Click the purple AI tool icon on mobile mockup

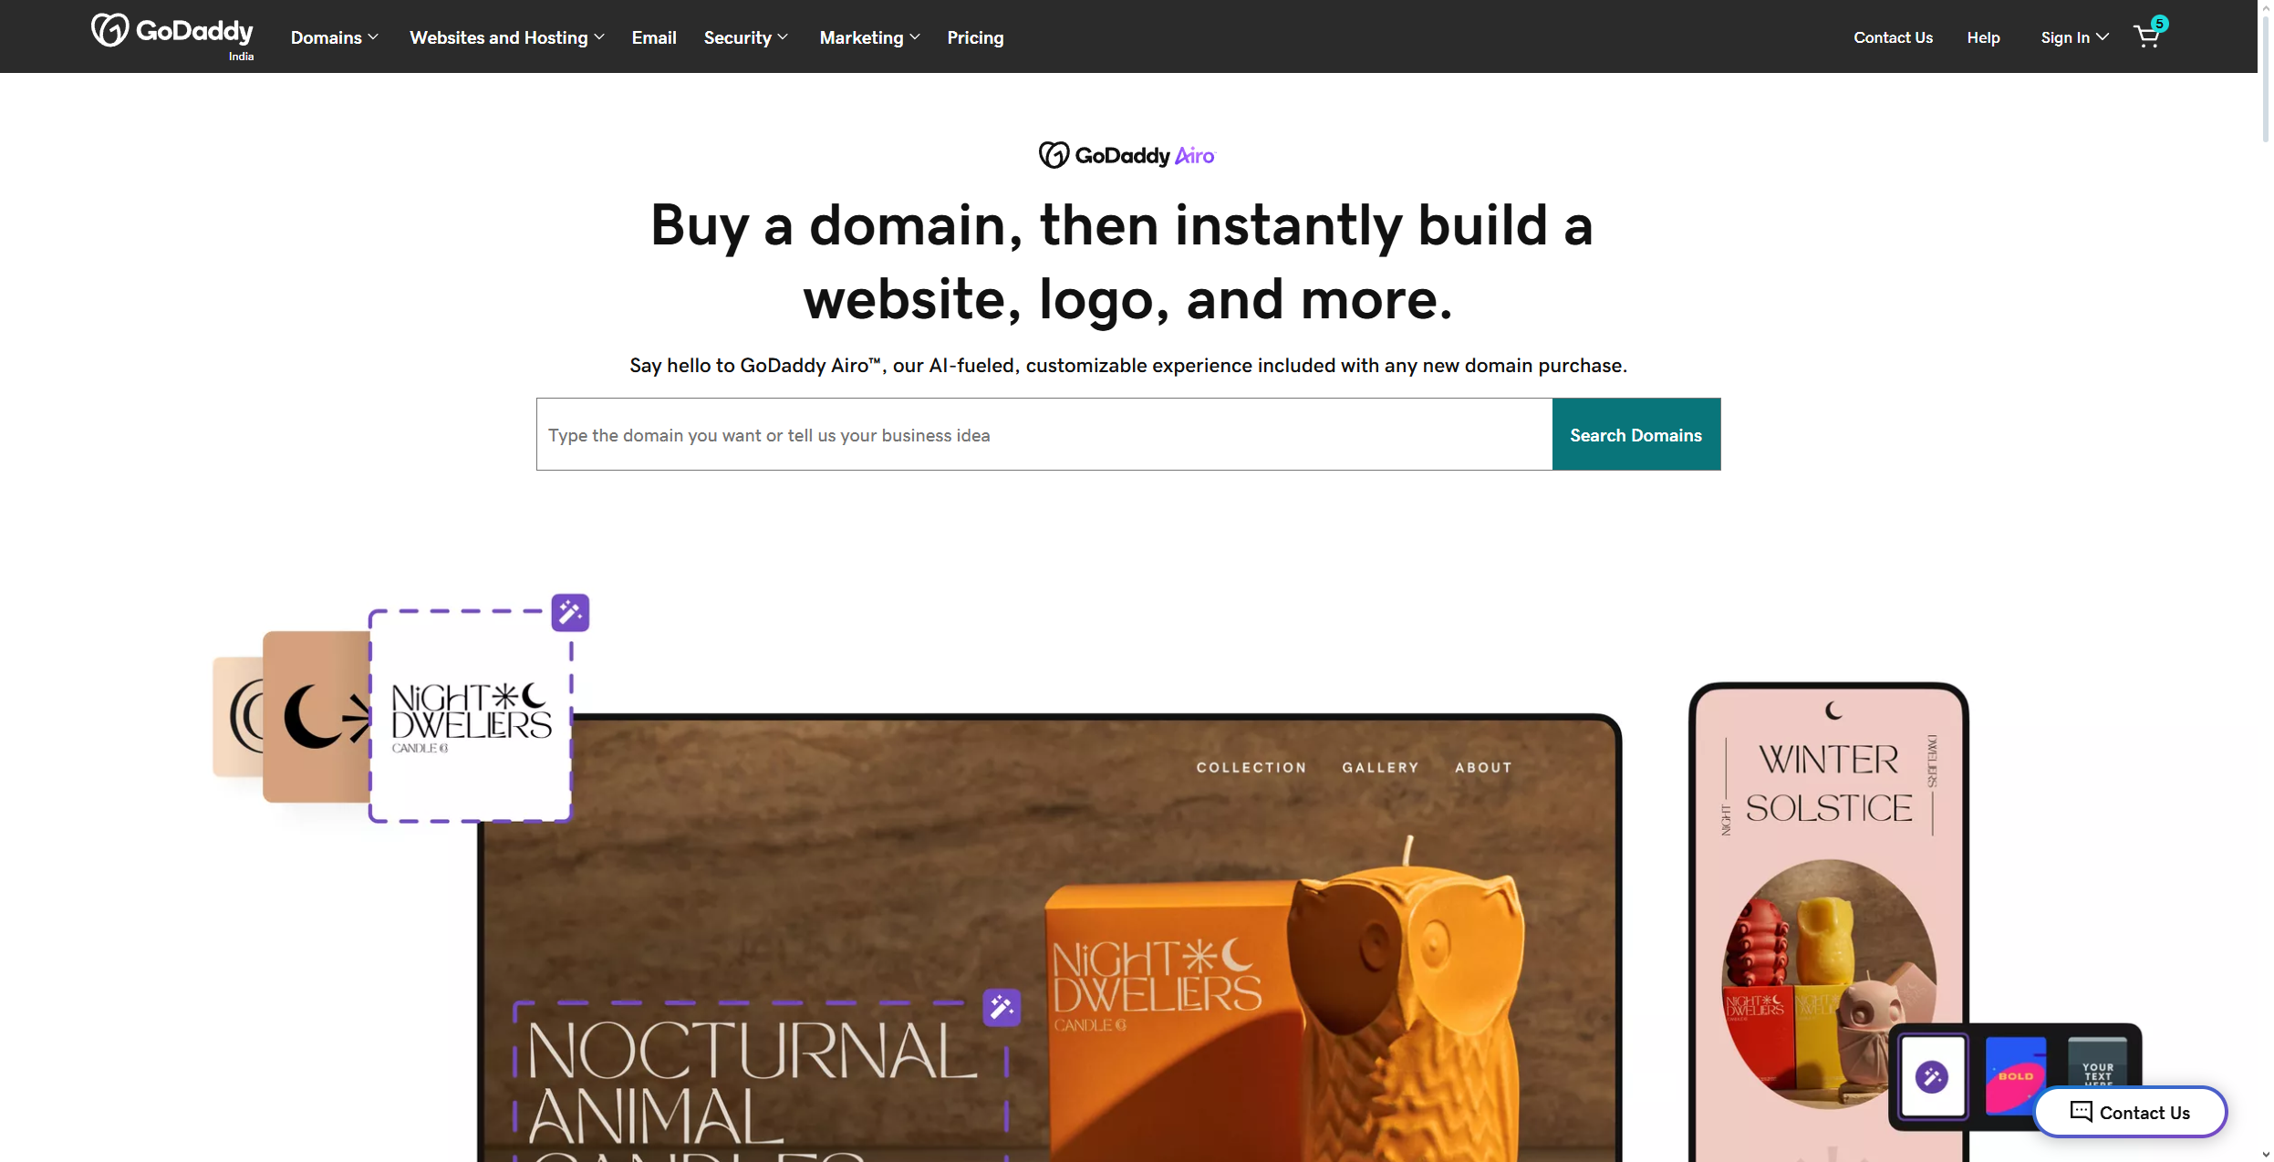(x=1933, y=1074)
